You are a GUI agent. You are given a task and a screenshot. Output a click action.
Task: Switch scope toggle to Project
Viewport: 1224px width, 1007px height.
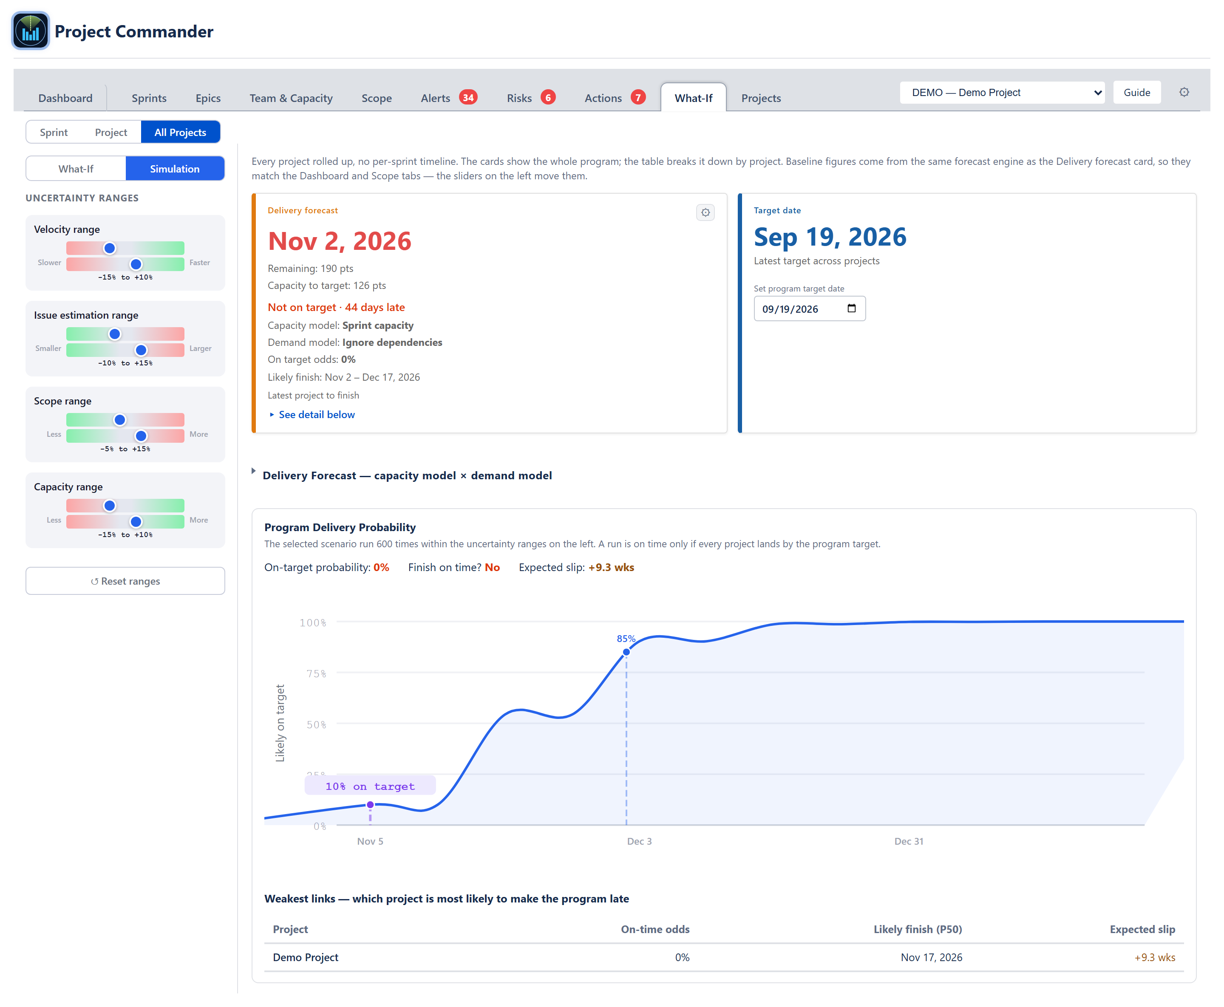[111, 132]
